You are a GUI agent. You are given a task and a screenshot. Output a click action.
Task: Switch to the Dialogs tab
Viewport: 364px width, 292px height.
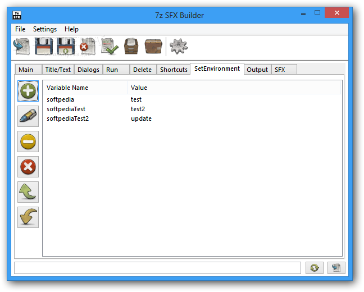[88, 70]
